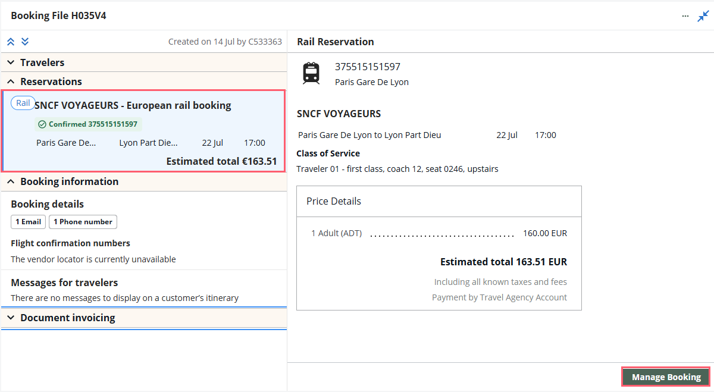Image resolution: width=714 pixels, height=392 pixels.
Task: Open the three-dot more options menu
Action: click(685, 16)
